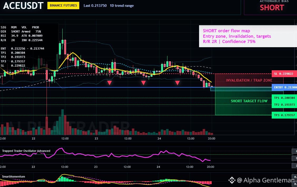The height and width of the screenshot is (187, 297).
Task: Click the SHORT order flow map annotation line
Action: pyautogui.click(x=226, y=31)
